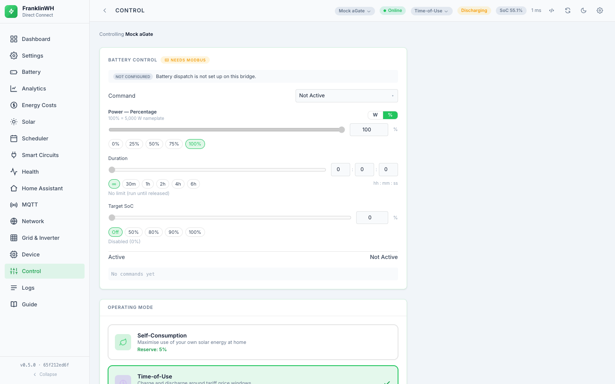Image resolution: width=615 pixels, height=384 pixels.
Task: Click the Scheduler calendar icon
Action: [x=14, y=139]
